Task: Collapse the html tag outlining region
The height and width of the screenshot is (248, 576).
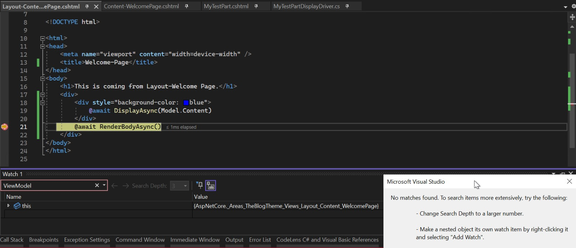Action: (x=42, y=38)
